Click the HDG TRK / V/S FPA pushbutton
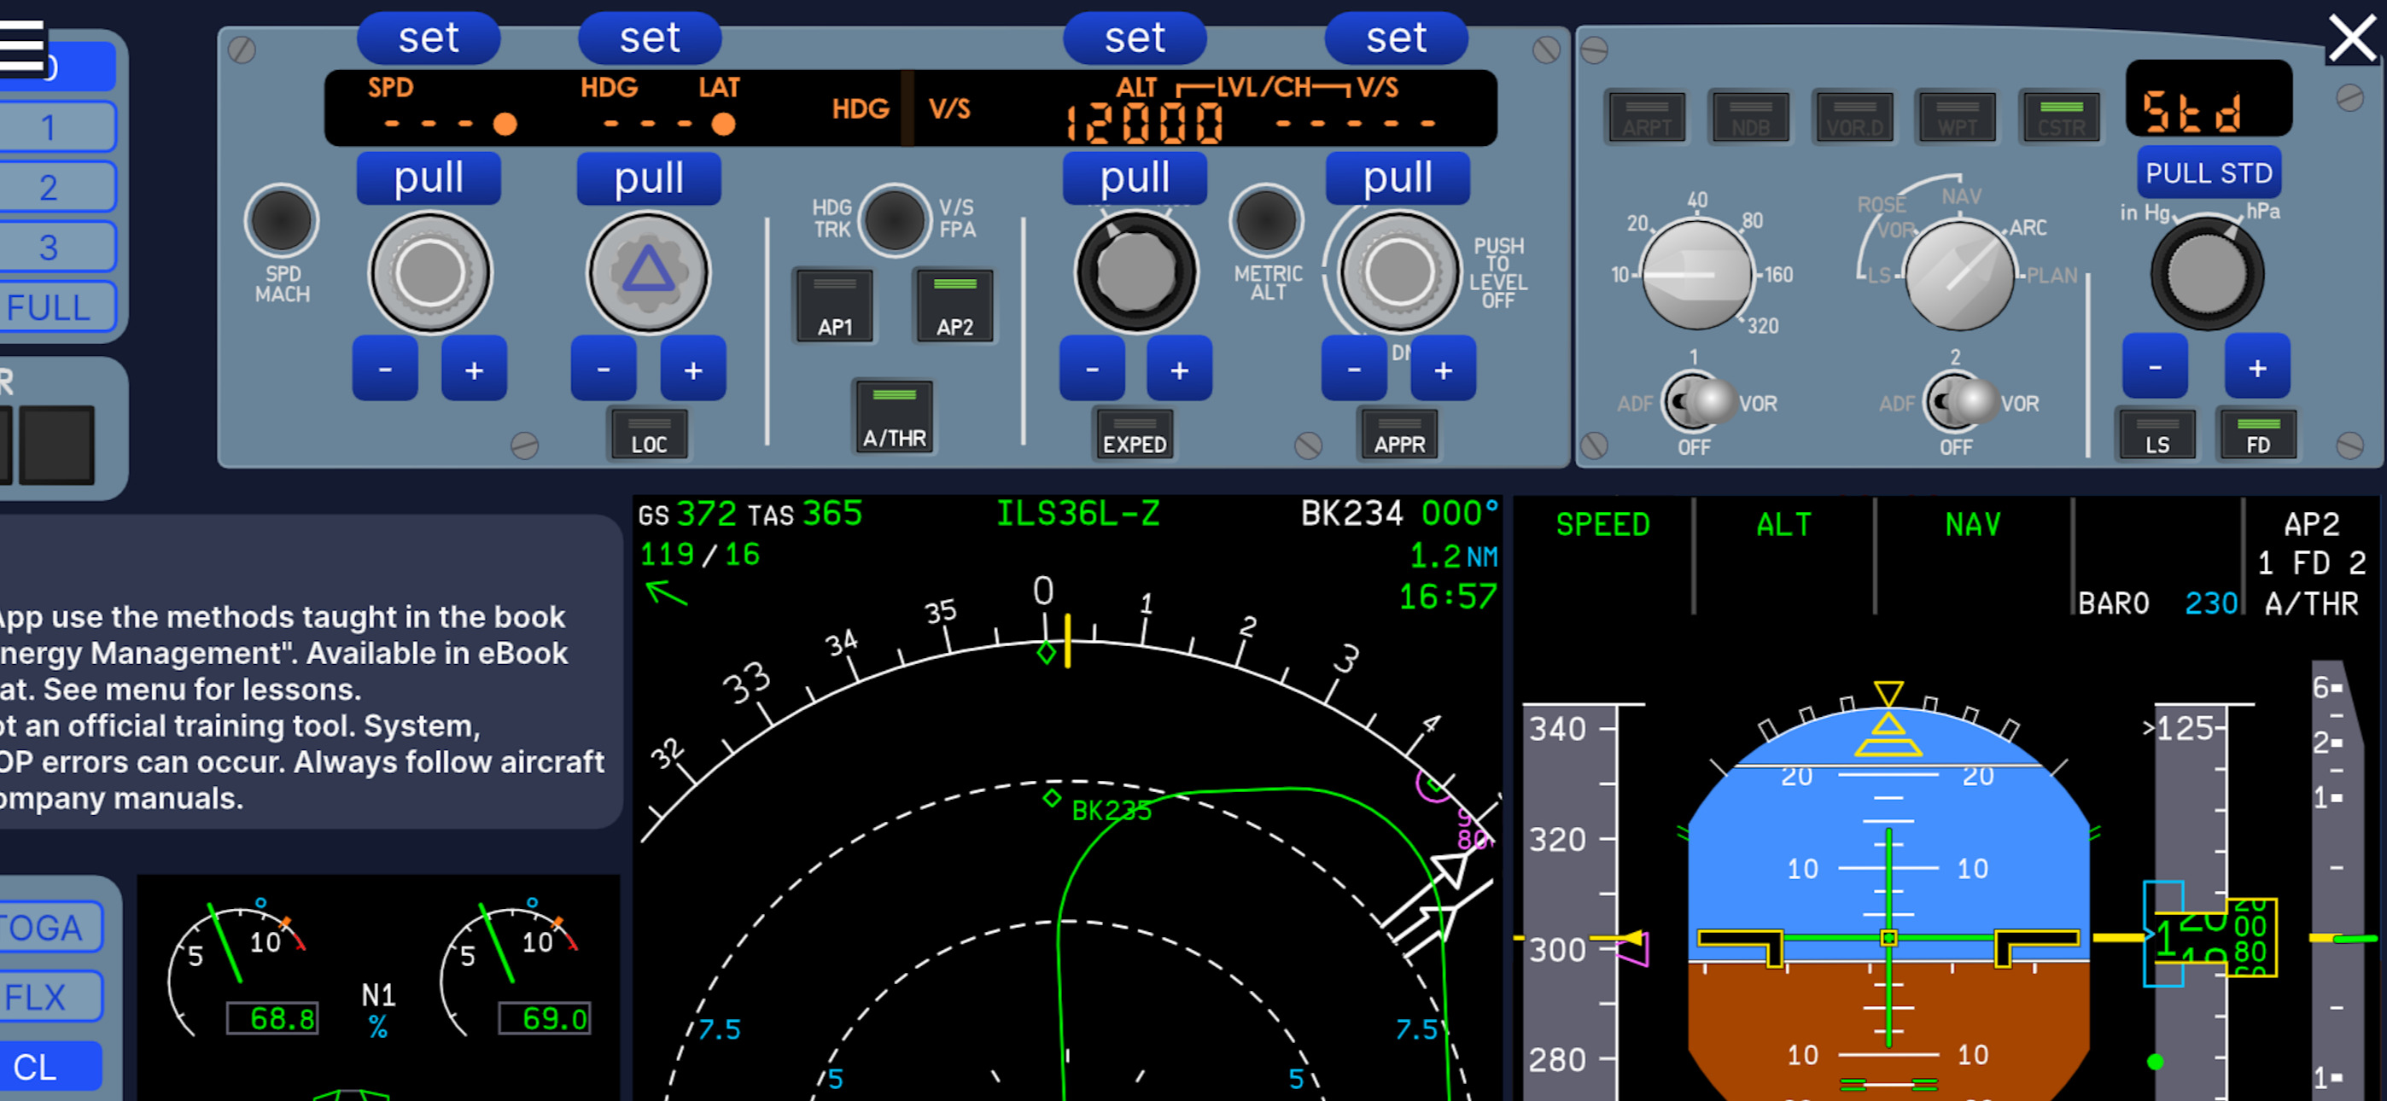2387x1101 pixels. coord(893,220)
